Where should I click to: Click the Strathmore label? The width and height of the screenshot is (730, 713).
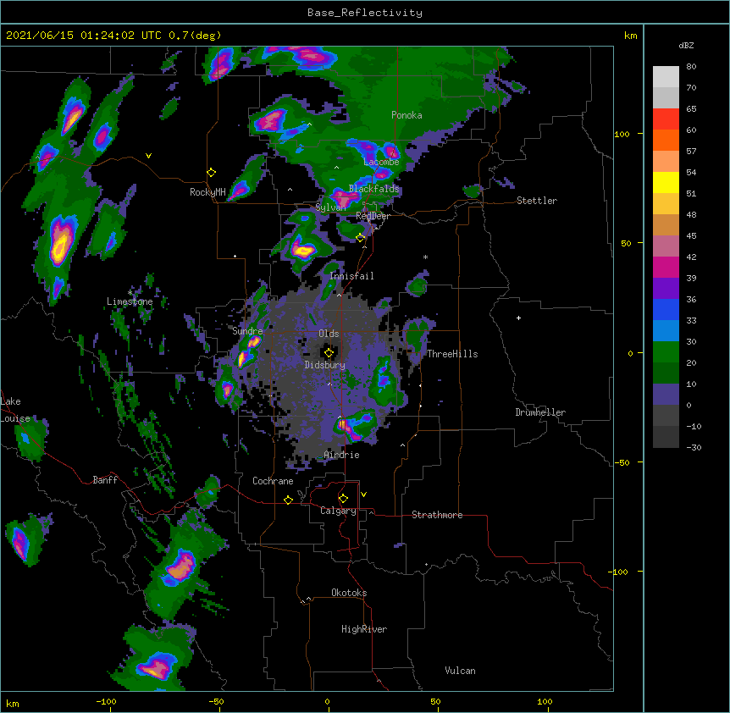pos(437,515)
